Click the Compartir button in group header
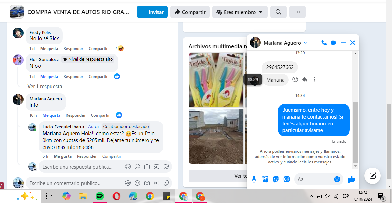Viewport: 392px width, 203px height. point(190,12)
